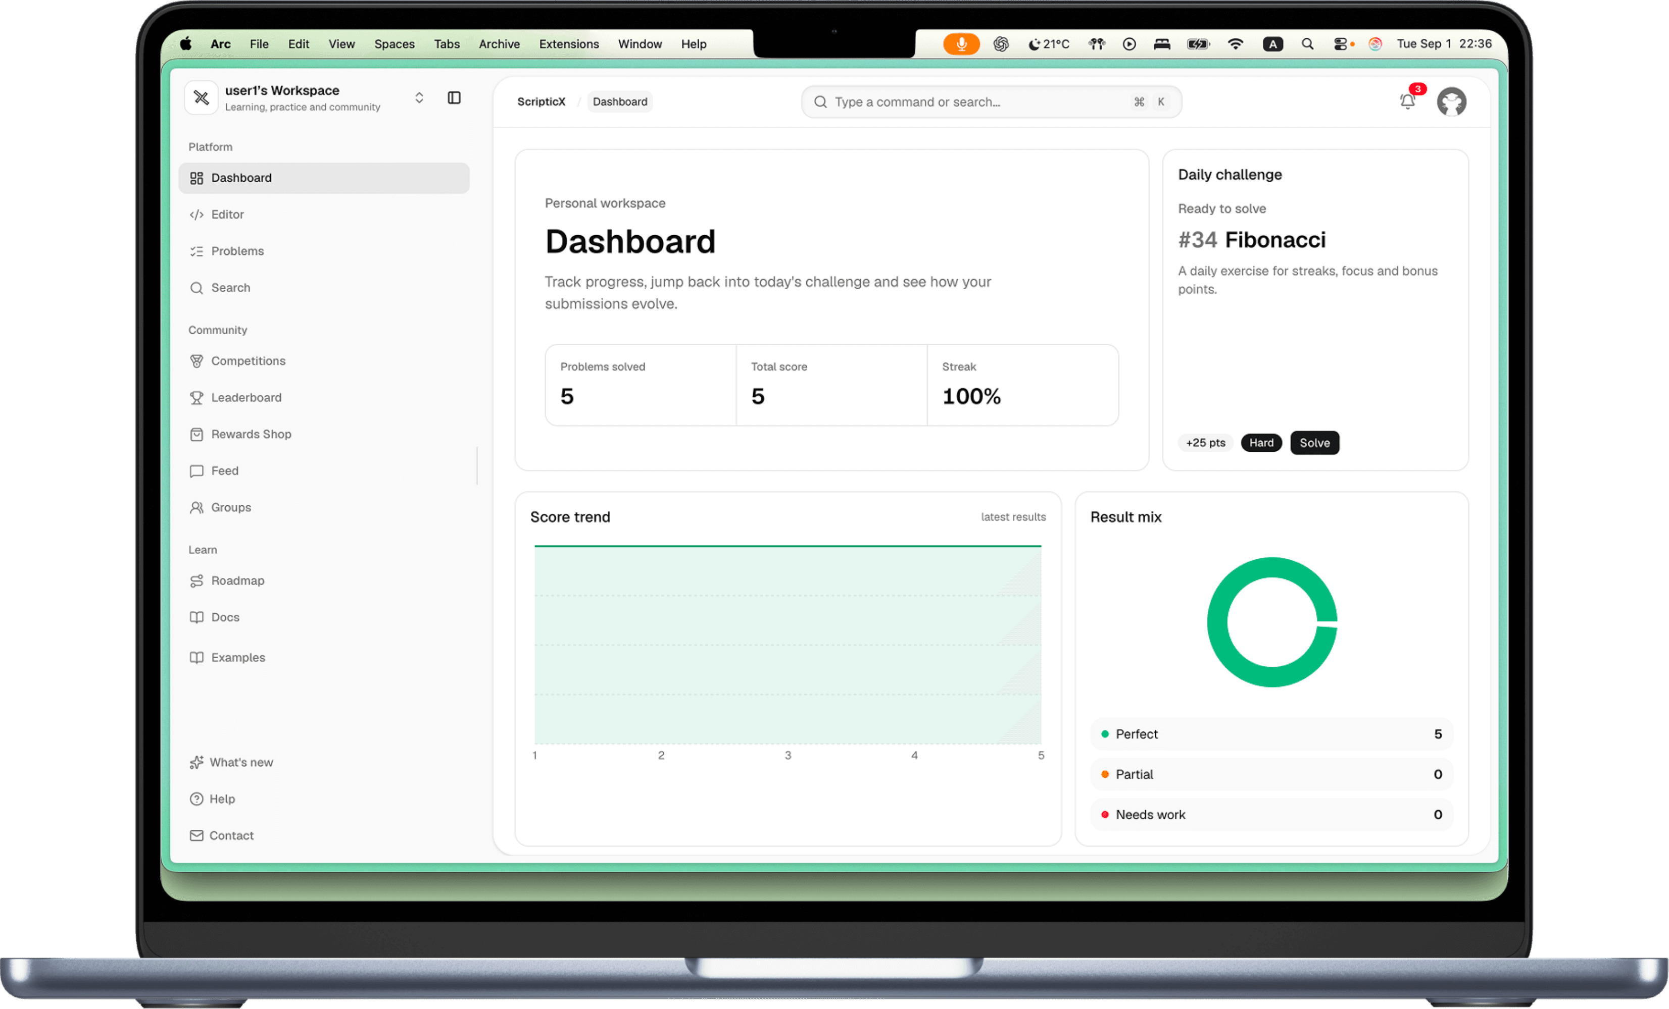This screenshot has width=1669, height=1009.
Task: Toggle the sidebar panel collapse button
Action: click(x=455, y=98)
